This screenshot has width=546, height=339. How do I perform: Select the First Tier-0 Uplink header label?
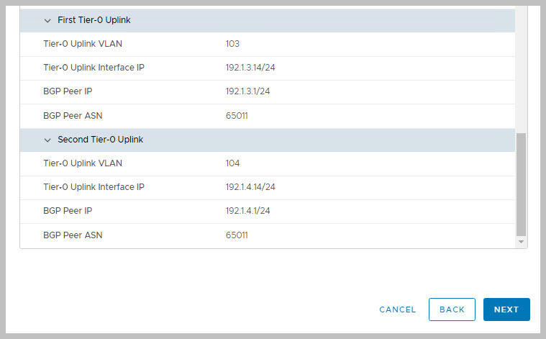pos(94,21)
